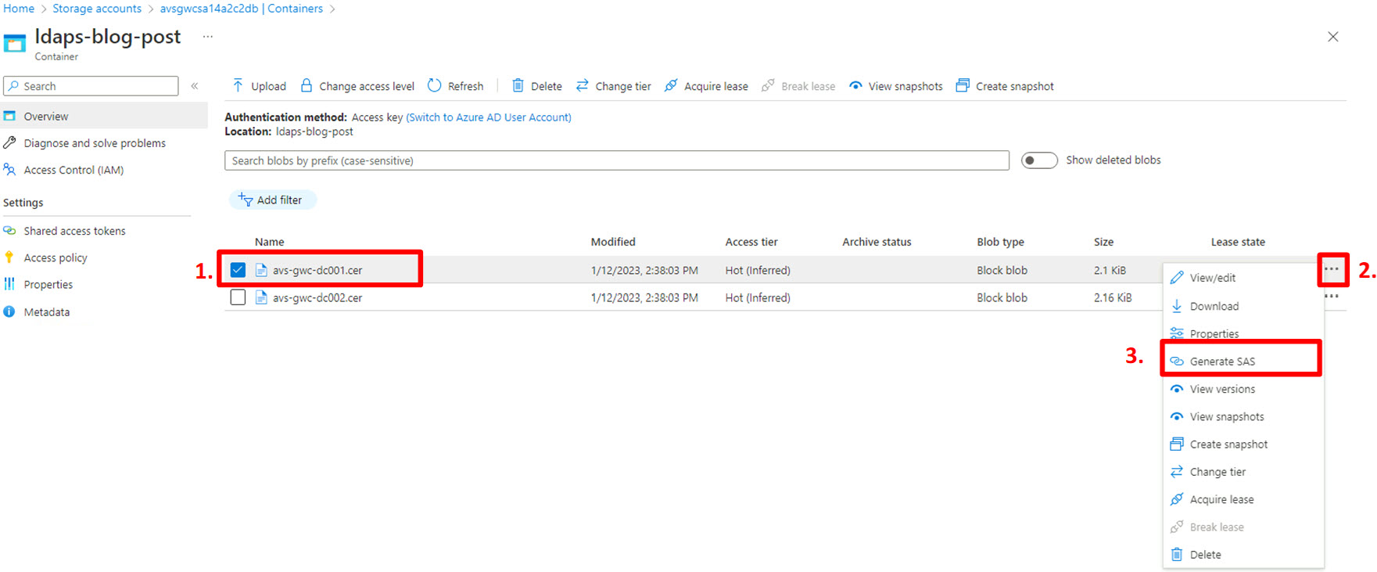Click the 2.16 KiB size cell
This screenshot has height=572, width=1377.
pos(1113,297)
